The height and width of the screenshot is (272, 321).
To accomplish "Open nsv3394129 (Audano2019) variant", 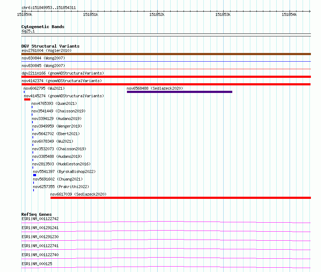I will point(57,119).
